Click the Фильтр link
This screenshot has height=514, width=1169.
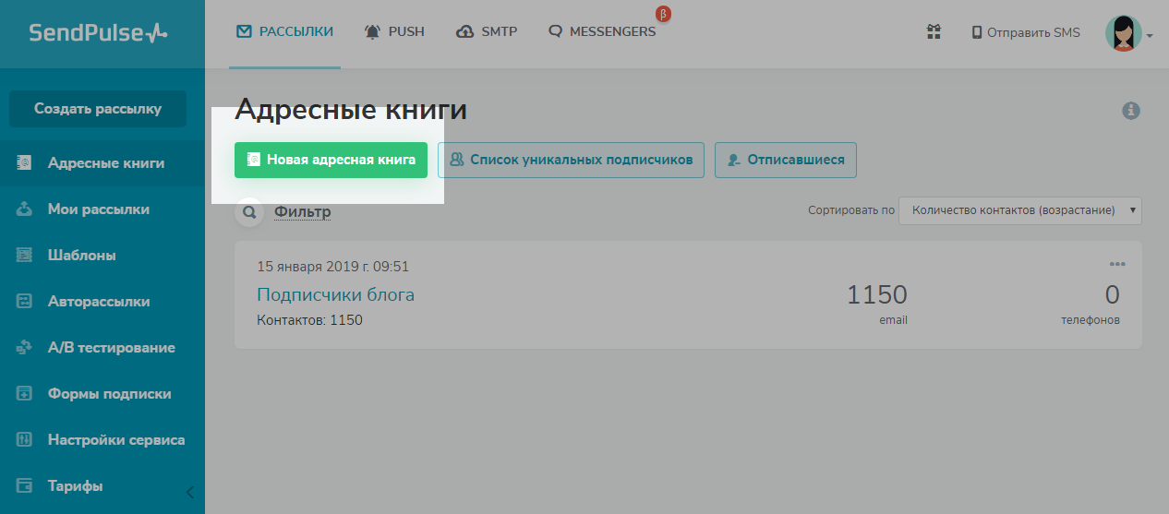(303, 212)
